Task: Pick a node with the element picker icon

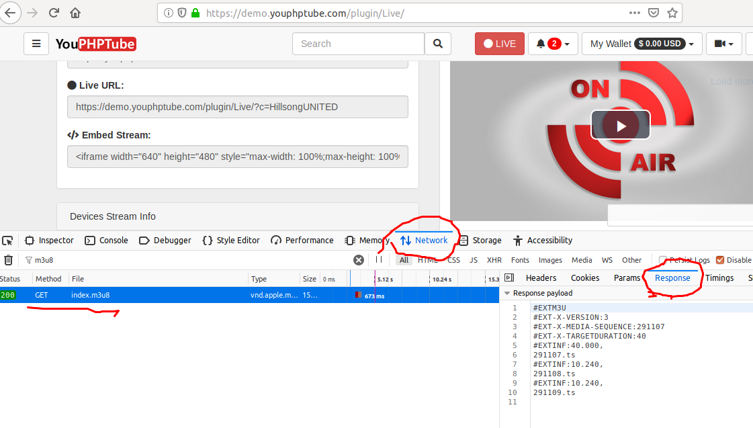Action: pyautogui.click(x=8, y=240)
